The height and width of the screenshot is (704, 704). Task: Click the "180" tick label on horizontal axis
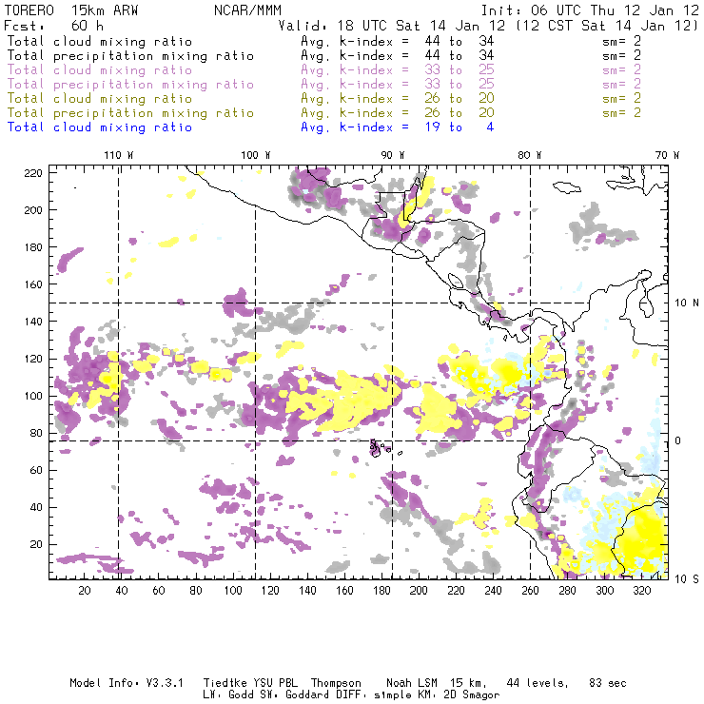click(381, 591)
